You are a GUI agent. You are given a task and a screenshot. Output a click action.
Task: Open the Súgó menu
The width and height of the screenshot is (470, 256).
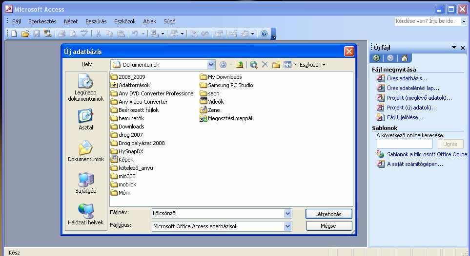169,21
